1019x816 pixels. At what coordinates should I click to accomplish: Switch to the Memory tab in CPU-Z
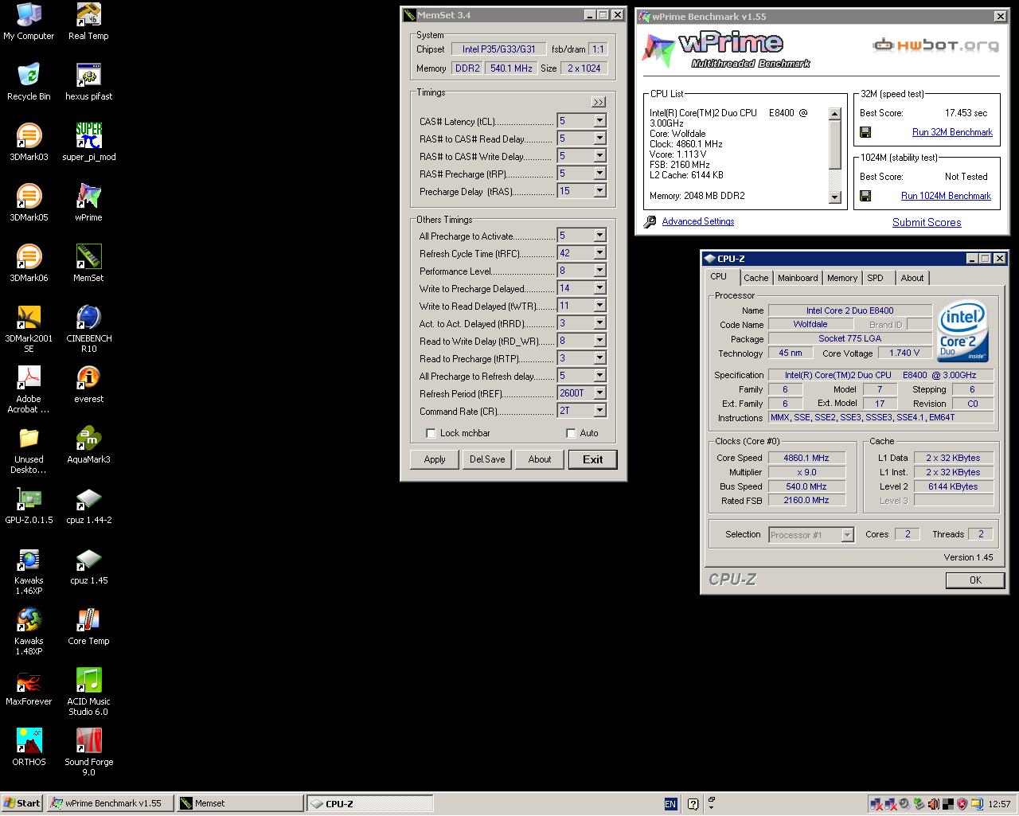(842, 278)
